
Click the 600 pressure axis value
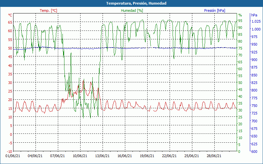[254, 152]
